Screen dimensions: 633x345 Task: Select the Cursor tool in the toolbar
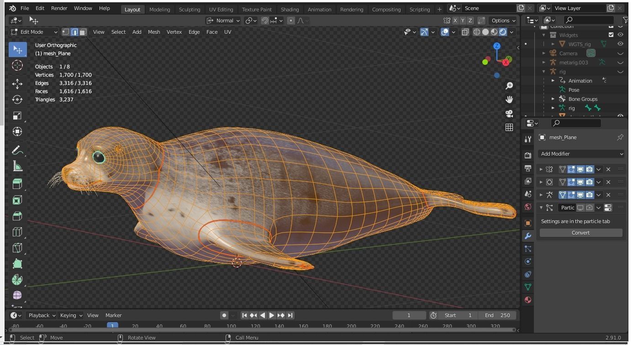(x=17, y=65)
